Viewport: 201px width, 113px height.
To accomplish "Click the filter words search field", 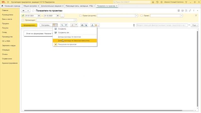I will [x=162, y=25].
